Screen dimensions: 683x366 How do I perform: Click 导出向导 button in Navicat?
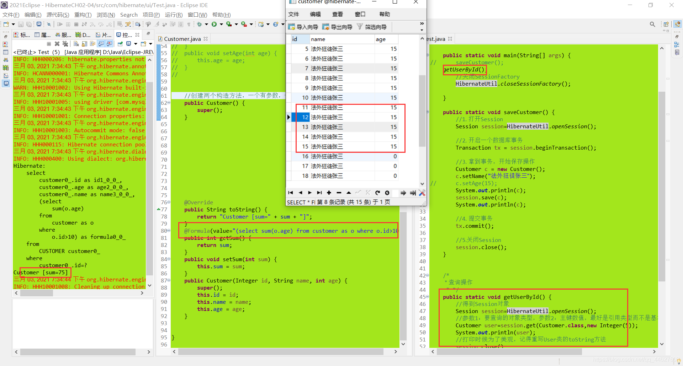coord(337,27)
